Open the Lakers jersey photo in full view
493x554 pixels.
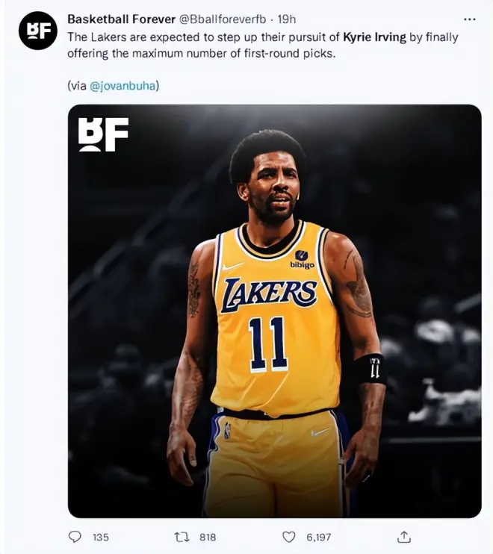click(275, 311)
